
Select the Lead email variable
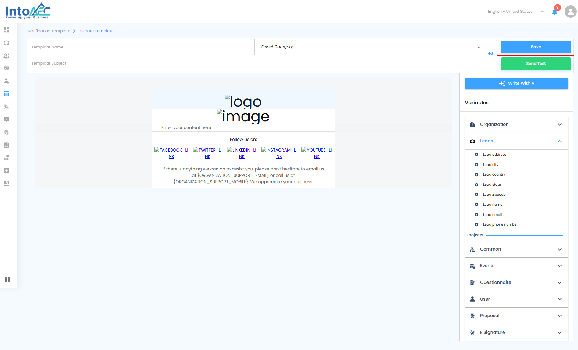(492, 215)
